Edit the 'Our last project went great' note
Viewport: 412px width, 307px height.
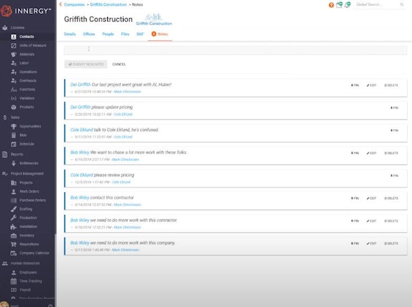[x=371, y=85]
